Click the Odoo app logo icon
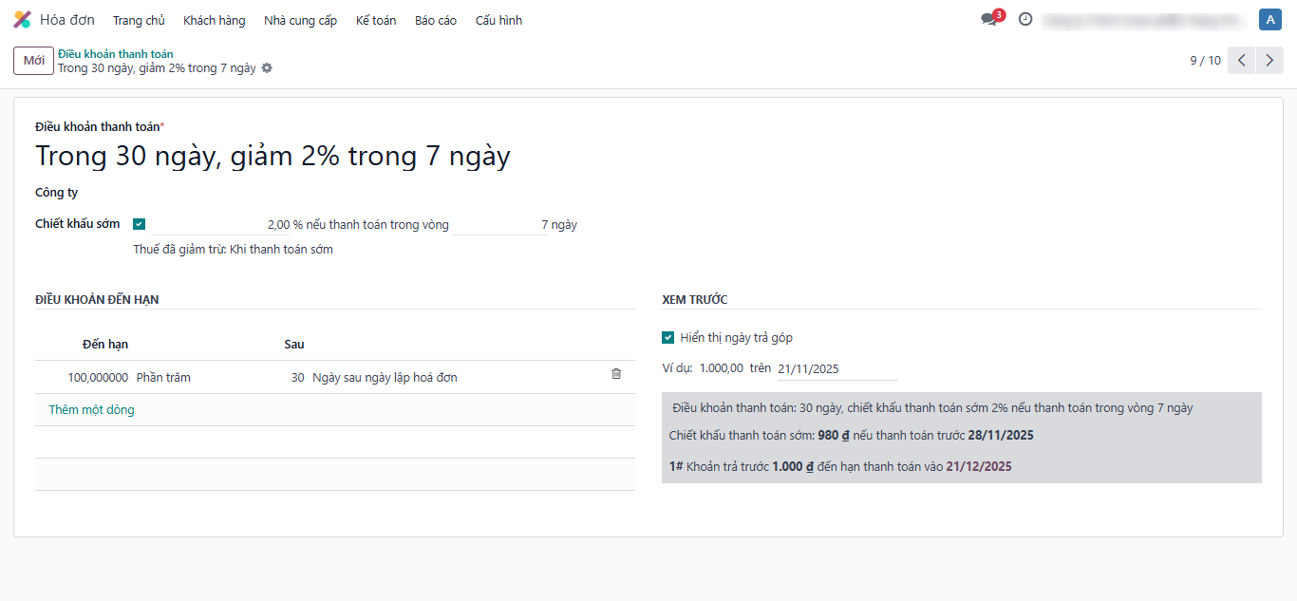The height and width of the screenshot is (601, 1297). 22,20
